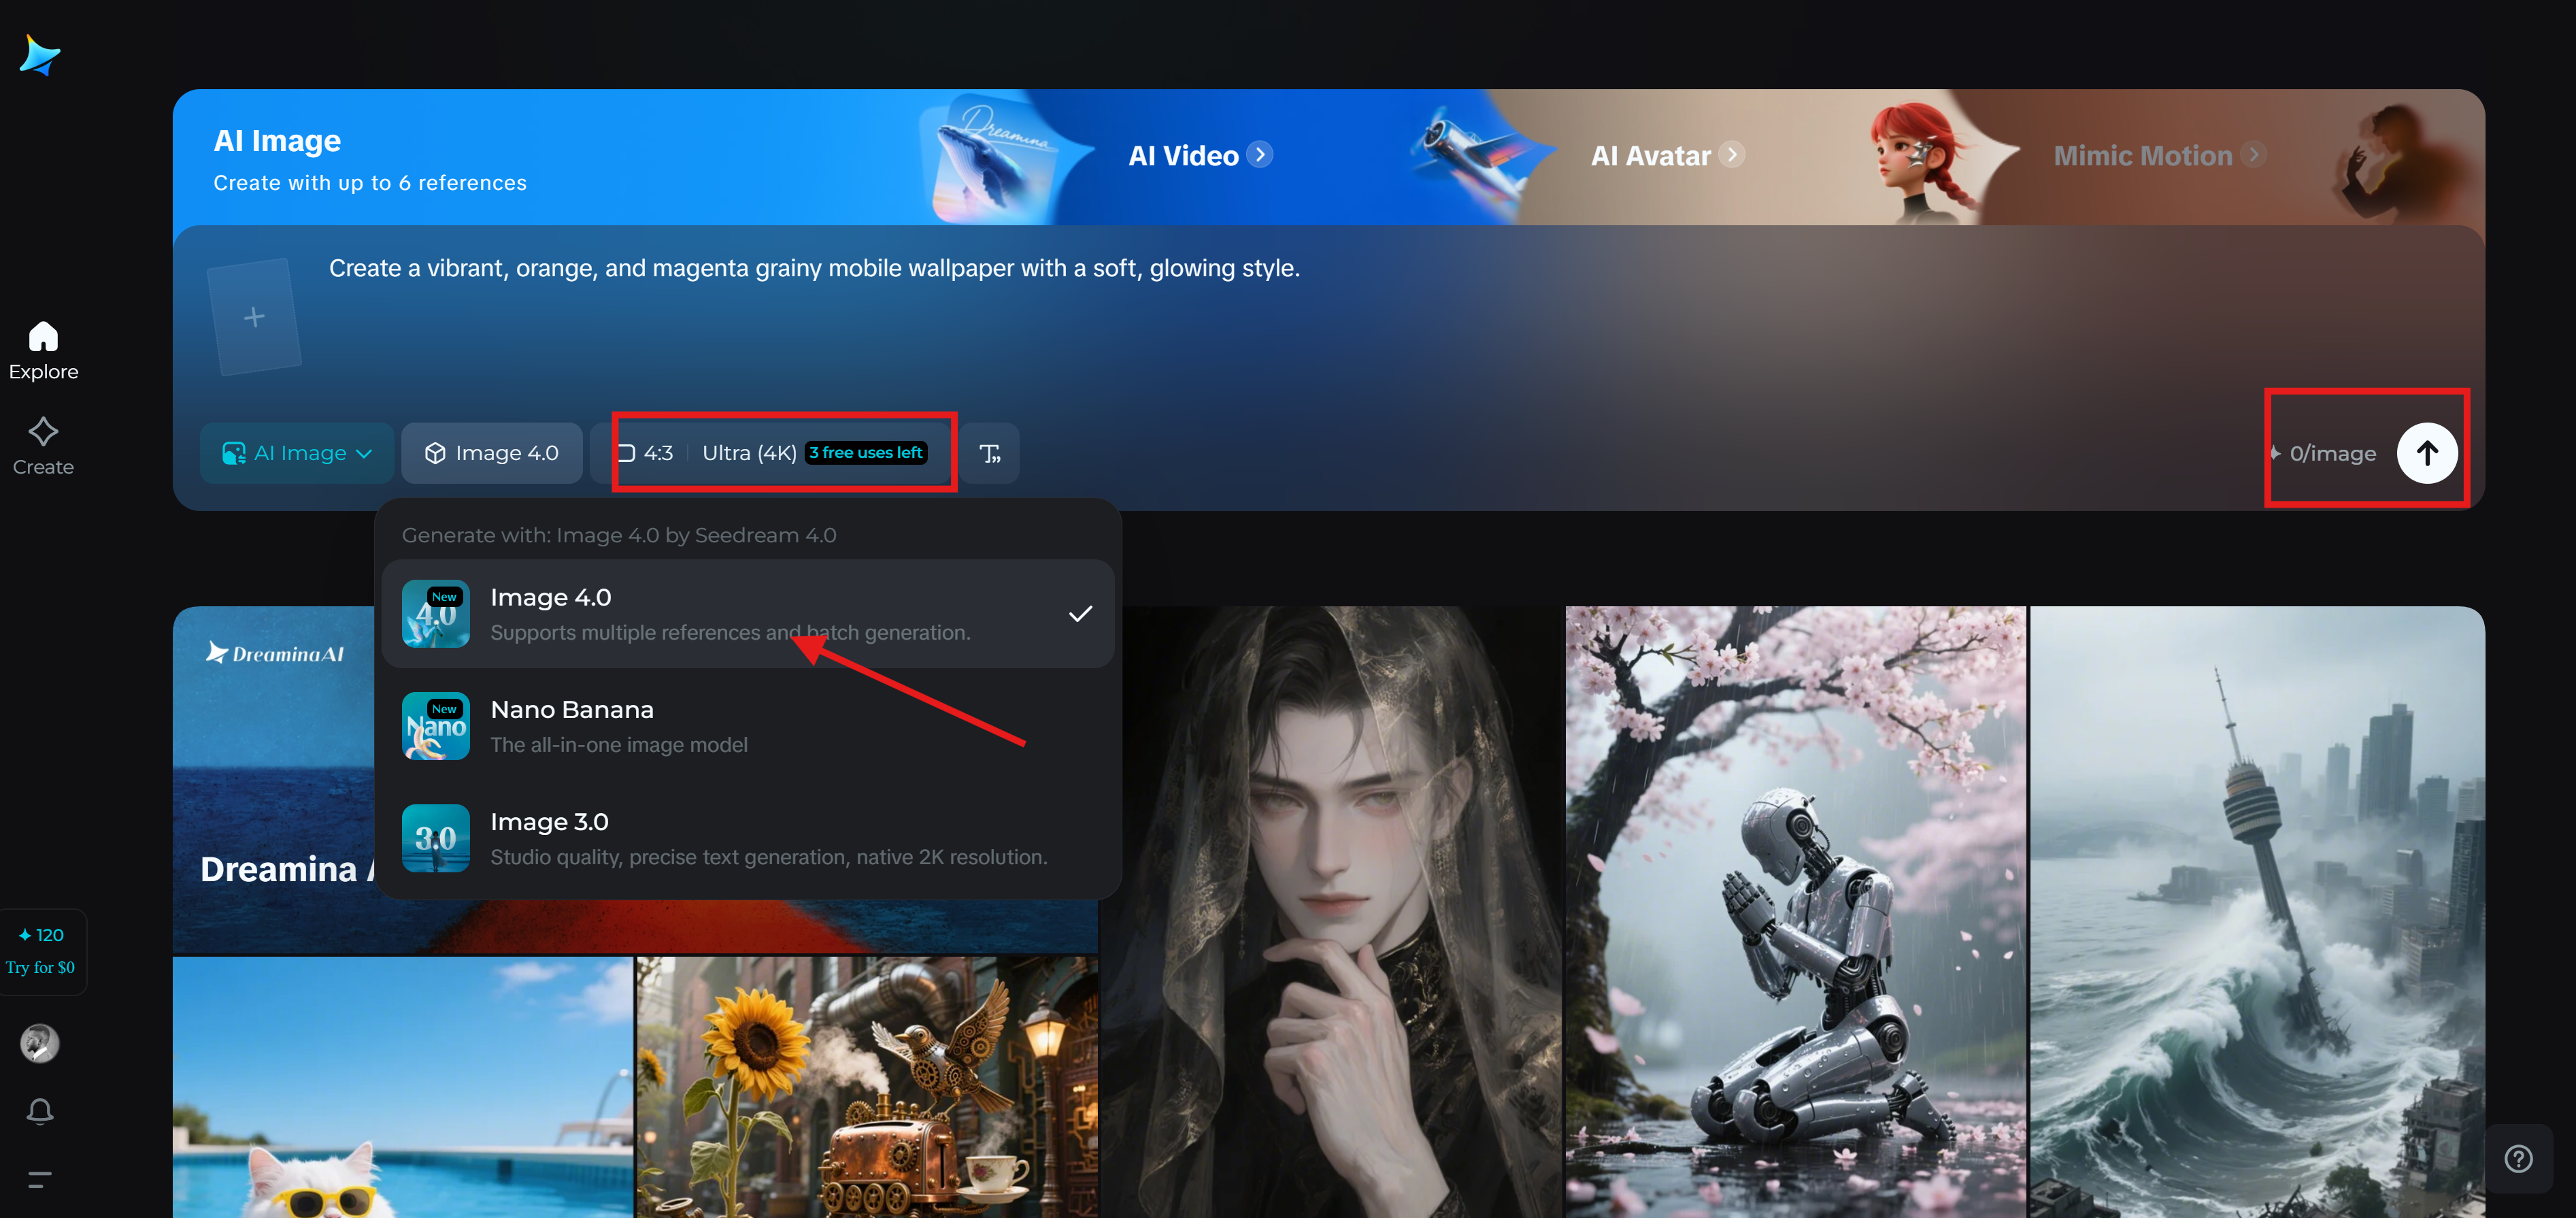Click the text tool icon in prompt bar
Image resolution: width=2576 pixels, height=1218 pixels.
(990, 454)
